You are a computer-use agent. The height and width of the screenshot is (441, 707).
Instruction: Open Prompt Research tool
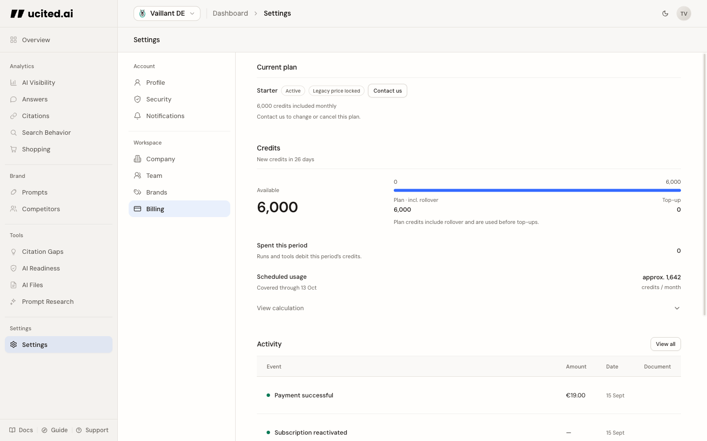point(58,301)
